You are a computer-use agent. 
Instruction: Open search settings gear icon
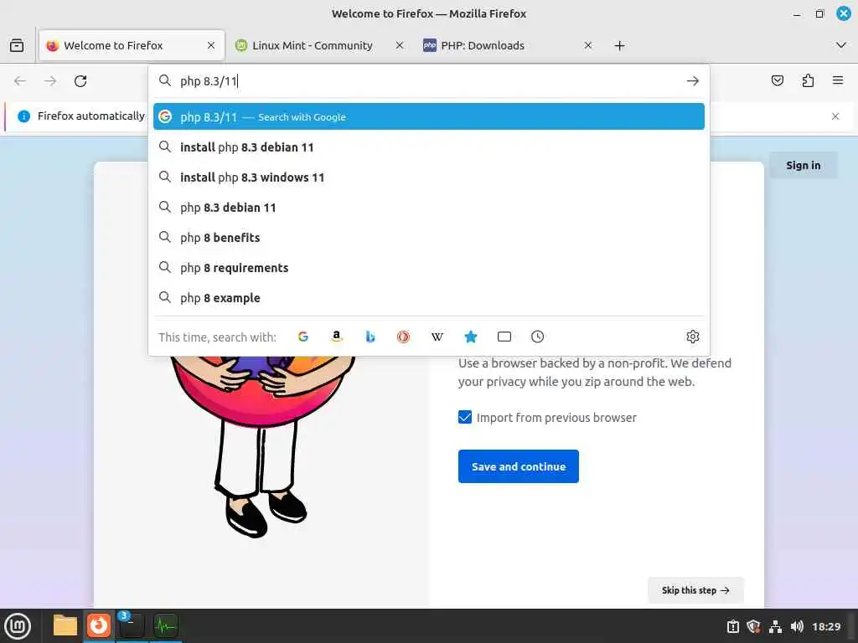pyautogui.click(x=692, y=337)
